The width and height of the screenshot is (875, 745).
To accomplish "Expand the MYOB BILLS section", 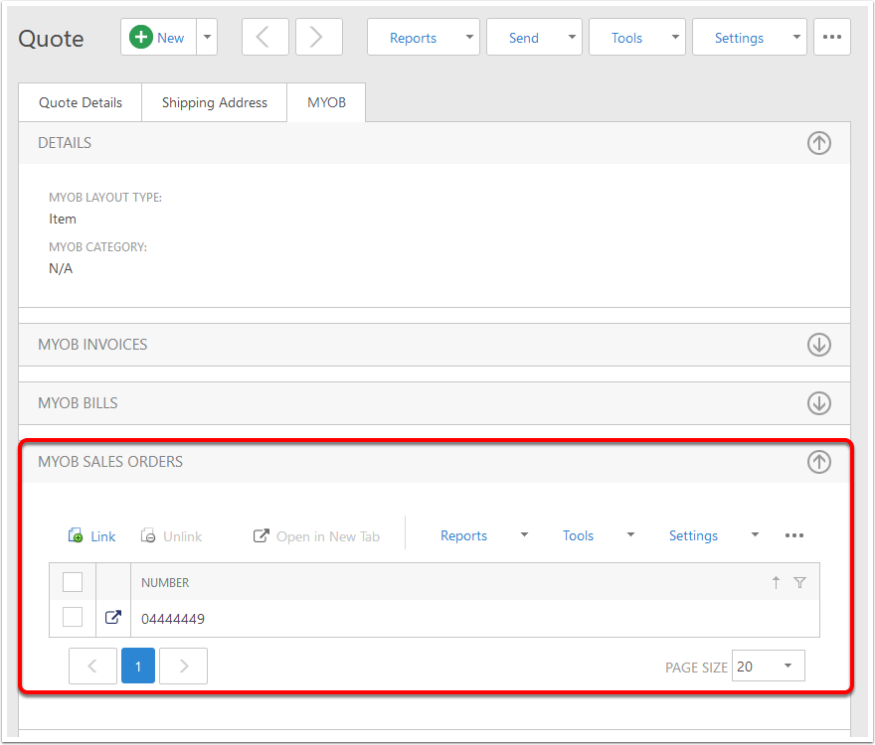I will click(818, 403).
